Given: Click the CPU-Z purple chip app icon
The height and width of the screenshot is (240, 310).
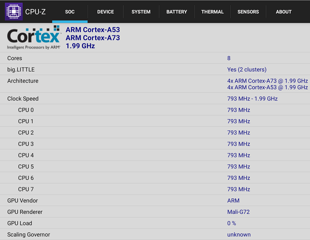Looking at the screenshot, I should 14,11.
